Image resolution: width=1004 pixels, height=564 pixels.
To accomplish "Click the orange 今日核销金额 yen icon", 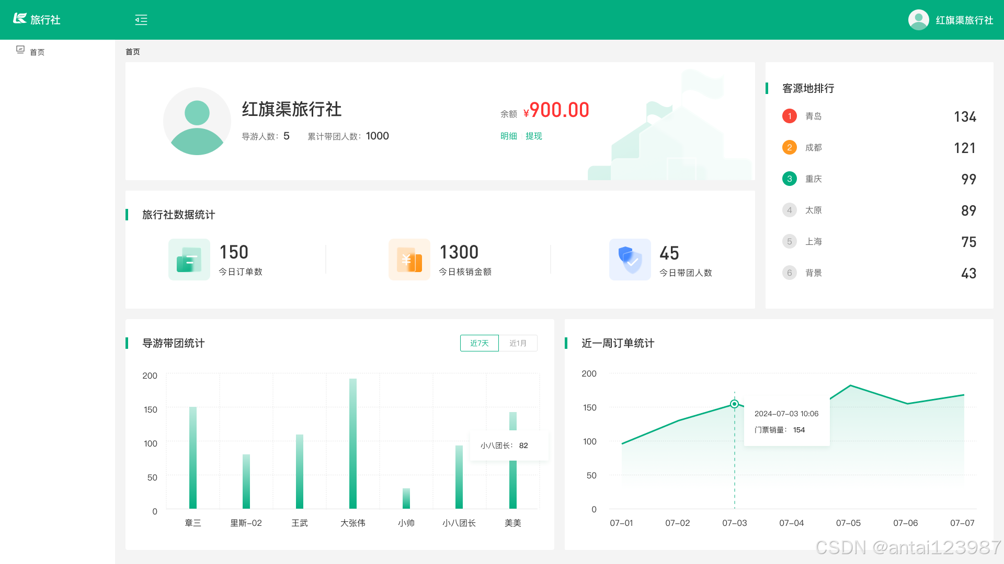I will tap(409, 260).
